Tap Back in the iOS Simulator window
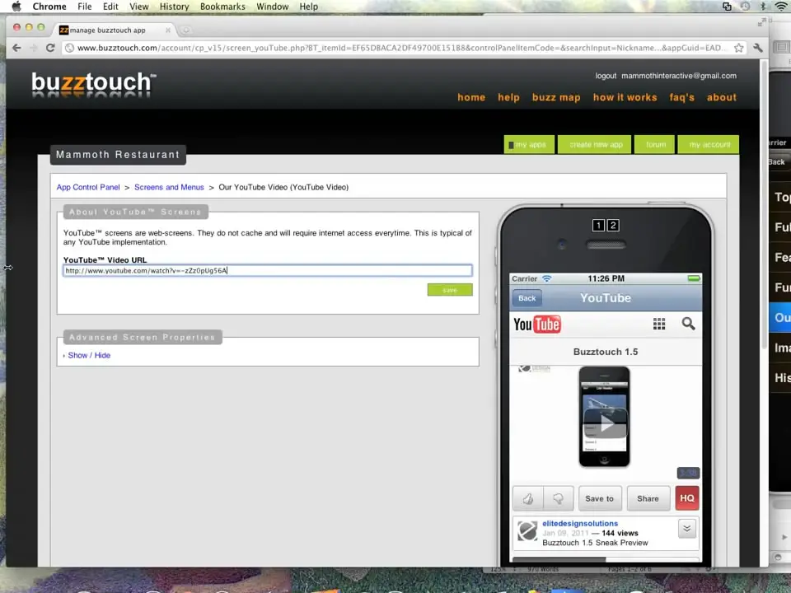This screenshot has height=593, width=791. (x=777, y=162)
